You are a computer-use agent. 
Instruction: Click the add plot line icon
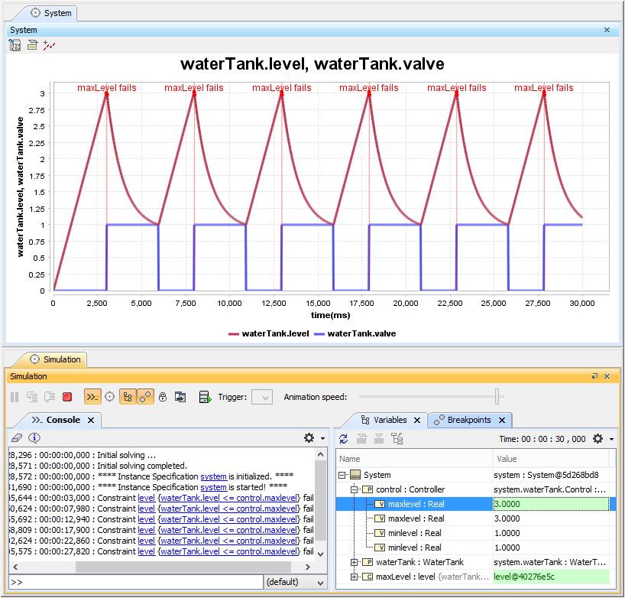50,45
